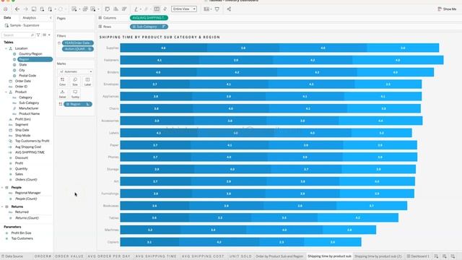Screen dimensions: 462x260
Task: Click the darkest segment of the Copiers bar
Action: (149, 242)
